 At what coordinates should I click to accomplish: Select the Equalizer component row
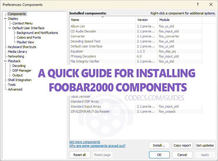(136, 51)
